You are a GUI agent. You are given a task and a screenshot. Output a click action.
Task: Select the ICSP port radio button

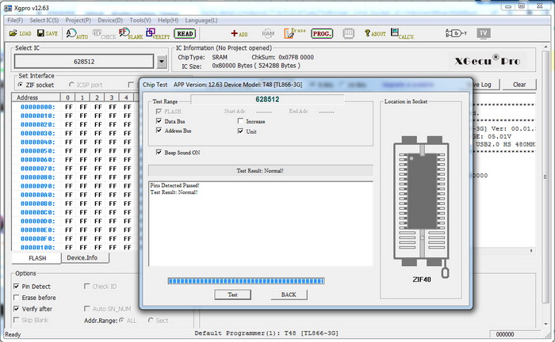71,85
